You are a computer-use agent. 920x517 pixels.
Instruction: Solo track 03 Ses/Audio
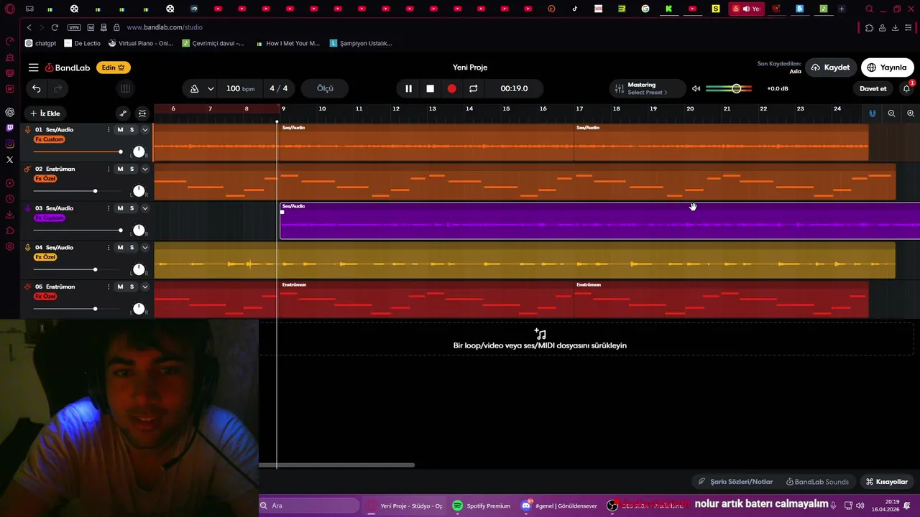click(x=132, y=208)
